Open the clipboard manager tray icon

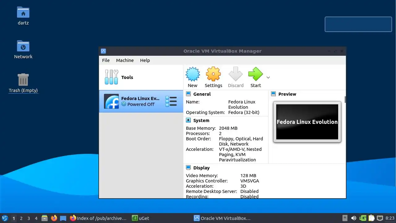point(371,218)
